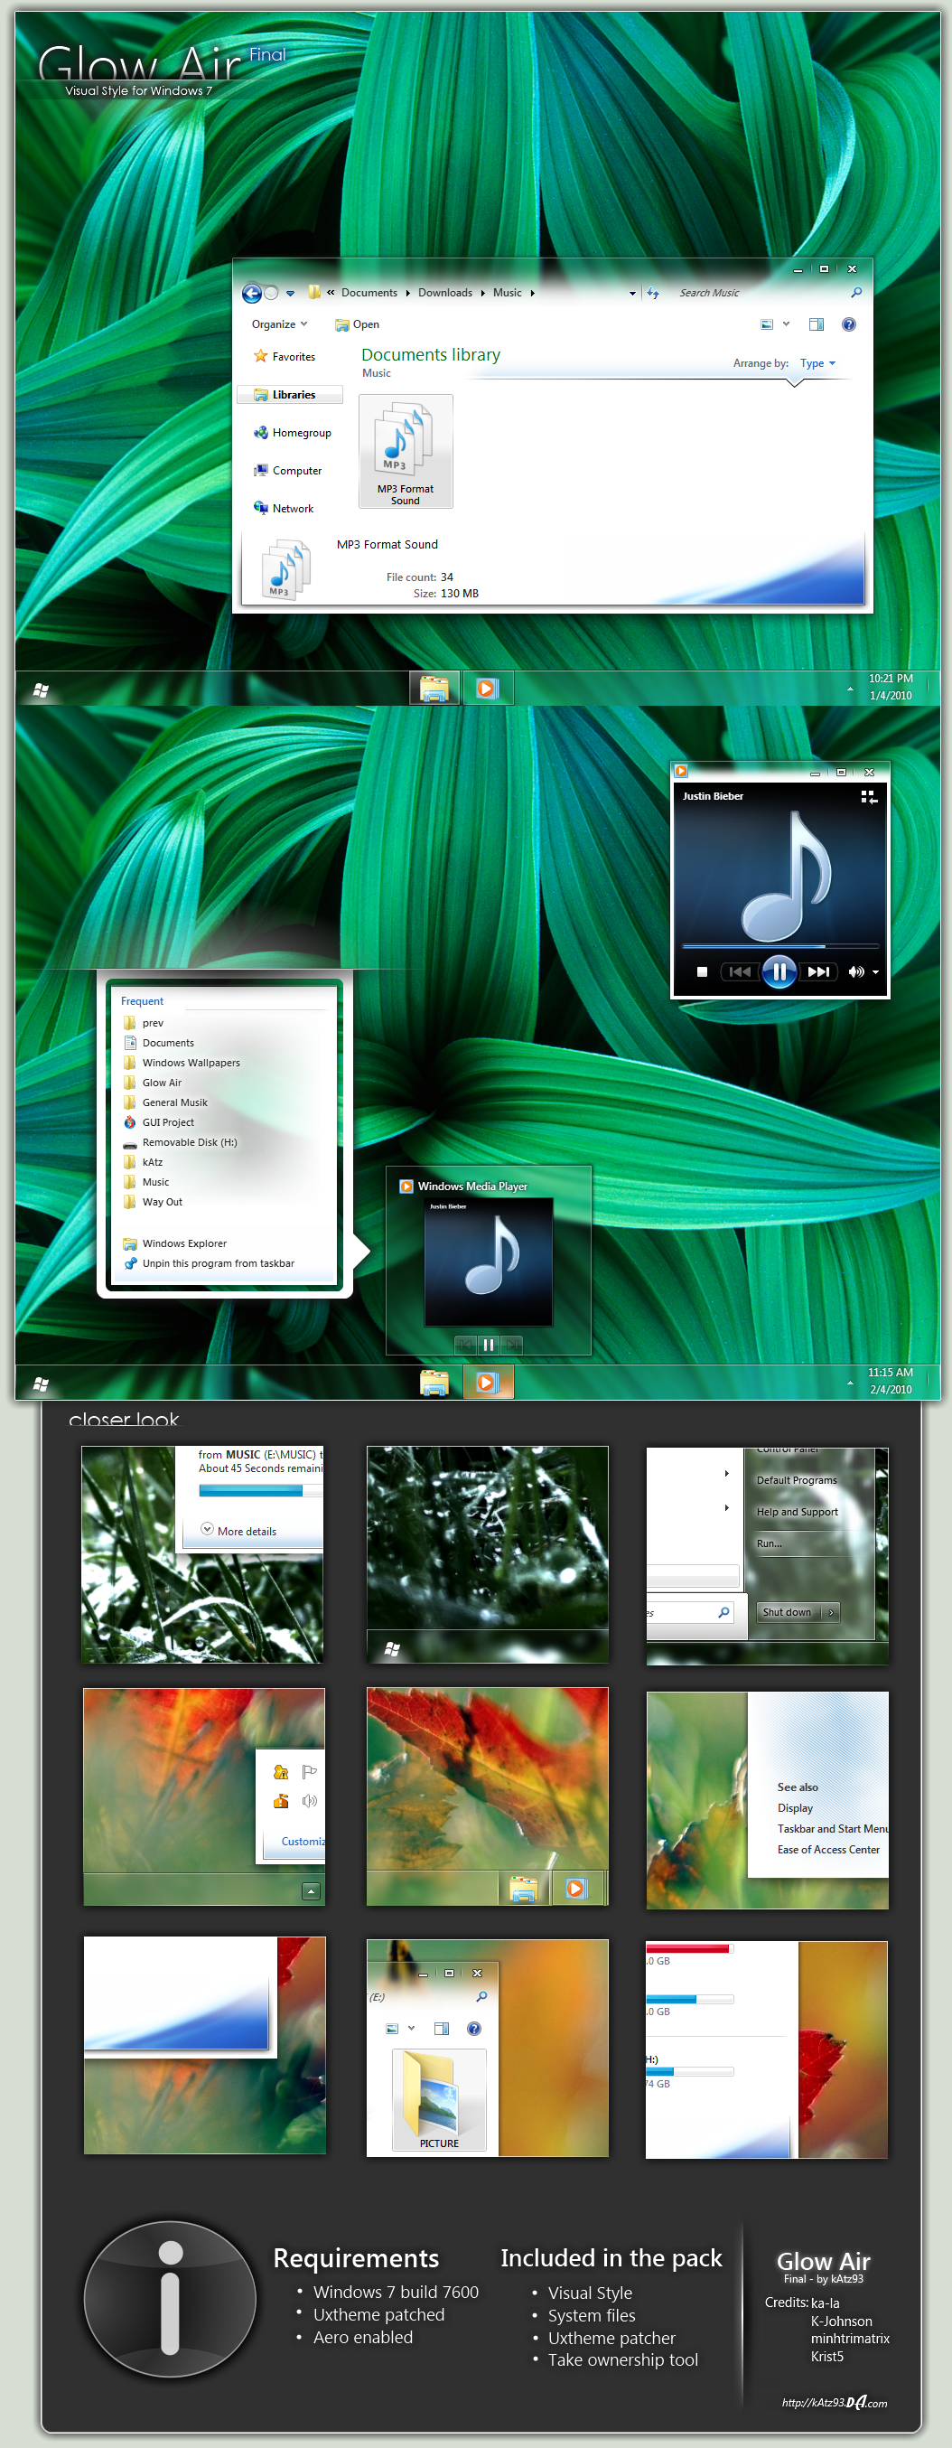
Task: Click the Forward arrow in Explorer window
Action: (x=272, y=293)
